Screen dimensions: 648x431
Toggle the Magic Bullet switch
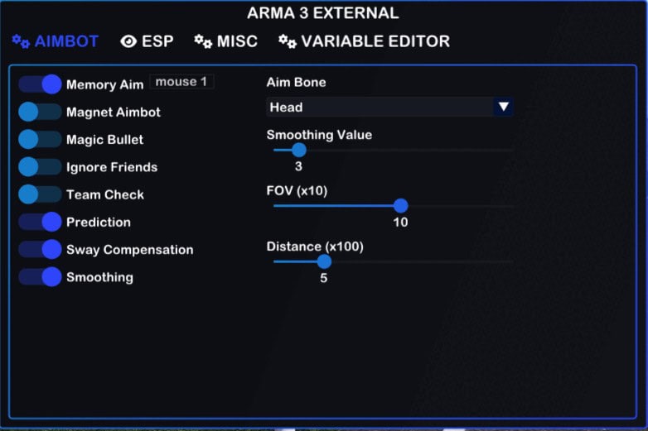tap(40, 140)
